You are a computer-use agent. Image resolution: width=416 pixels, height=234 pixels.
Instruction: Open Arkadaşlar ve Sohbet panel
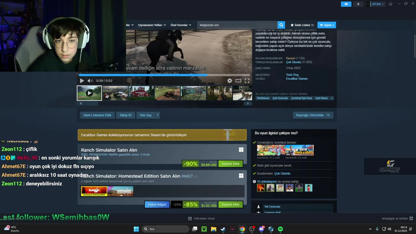(x=397, y=218)
